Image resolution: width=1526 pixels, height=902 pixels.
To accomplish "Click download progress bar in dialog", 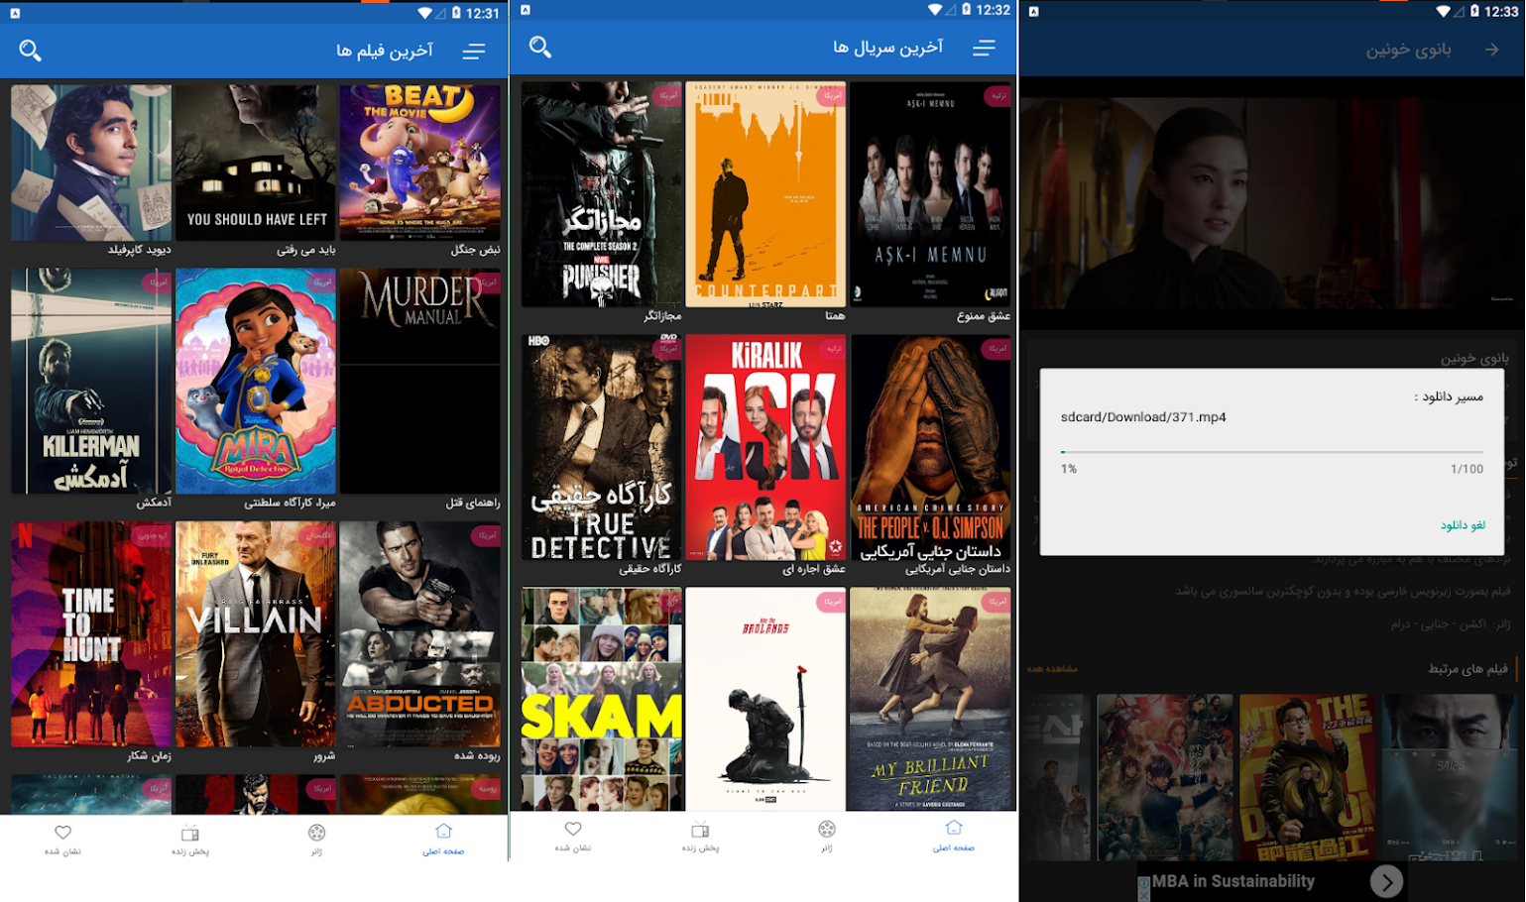I will pyautogui.click(x=1272, y=452).
